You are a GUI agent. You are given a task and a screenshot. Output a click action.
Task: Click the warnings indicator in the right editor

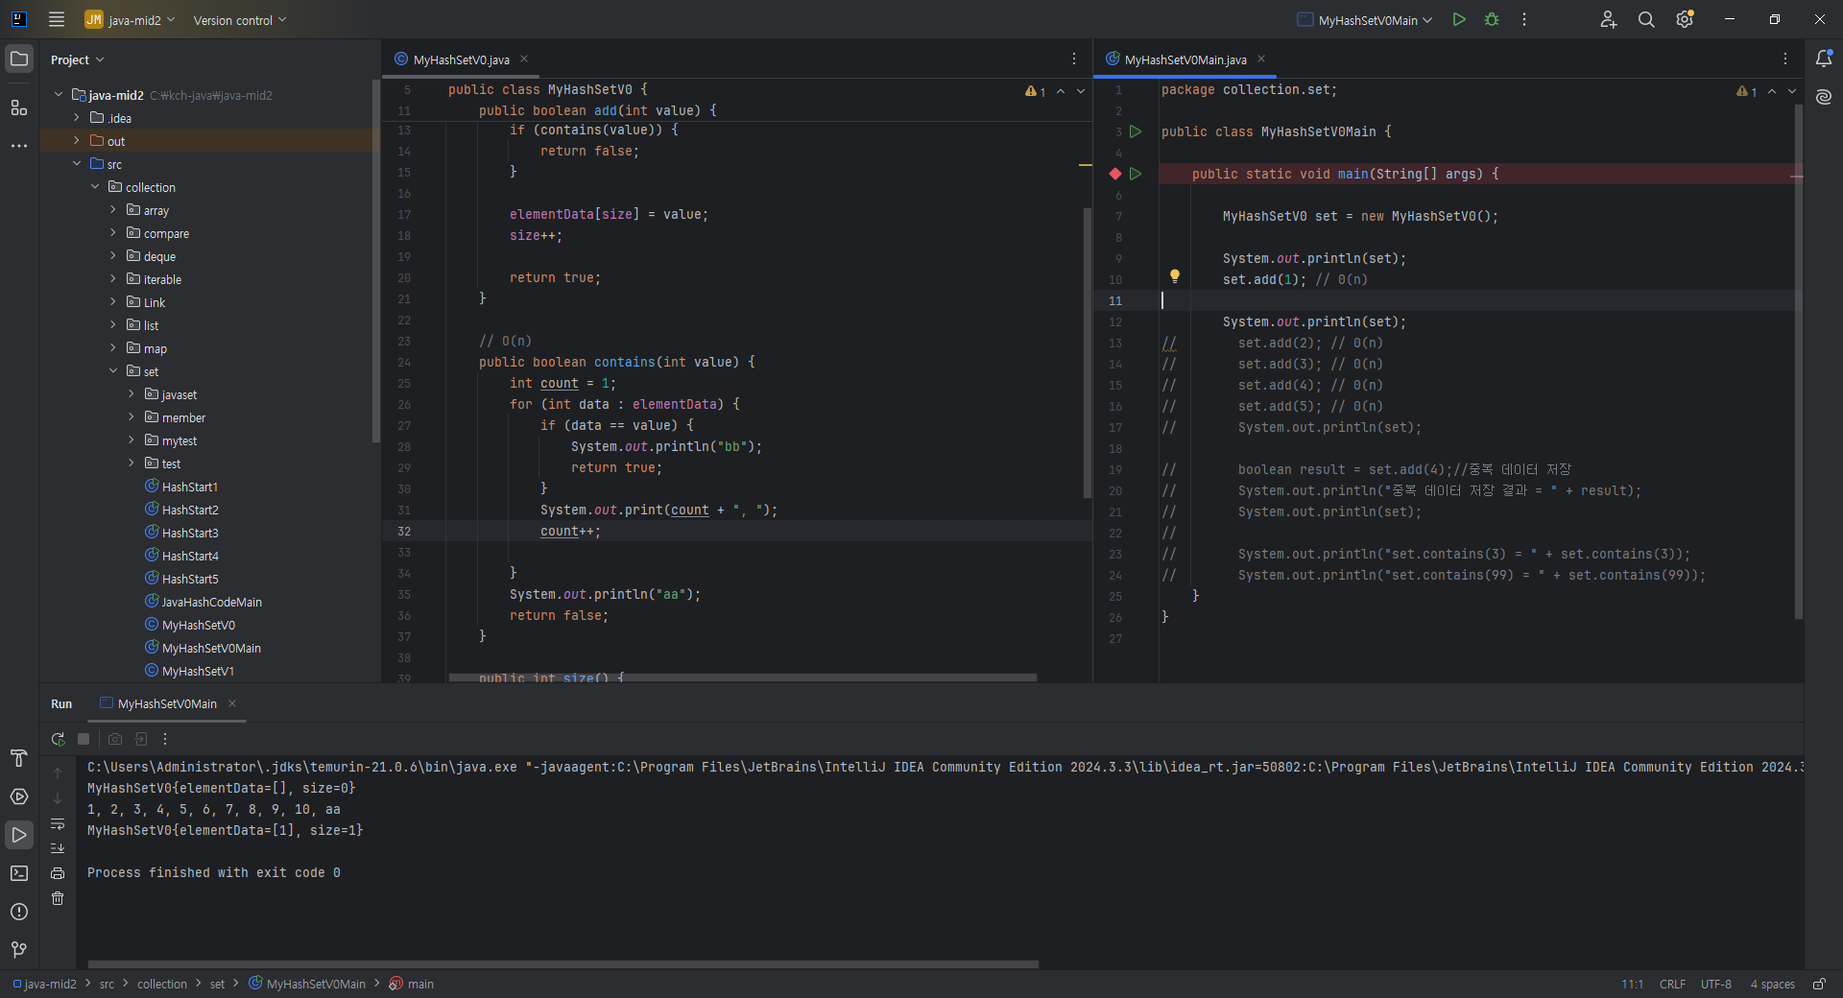[x=1747, y=91]
